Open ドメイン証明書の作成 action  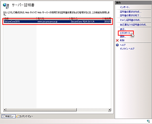click(x=130, y=20)
